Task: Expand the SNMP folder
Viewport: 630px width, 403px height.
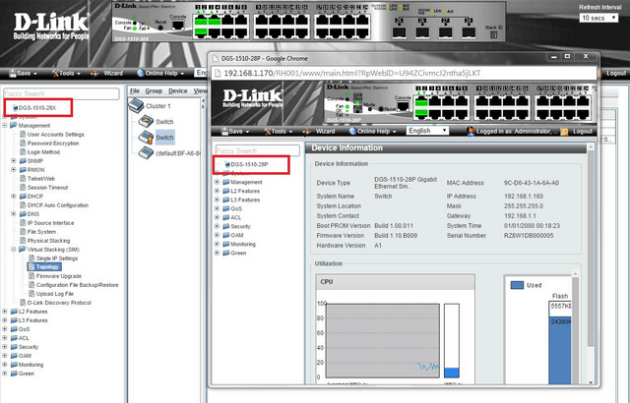Action: (14, 161)
